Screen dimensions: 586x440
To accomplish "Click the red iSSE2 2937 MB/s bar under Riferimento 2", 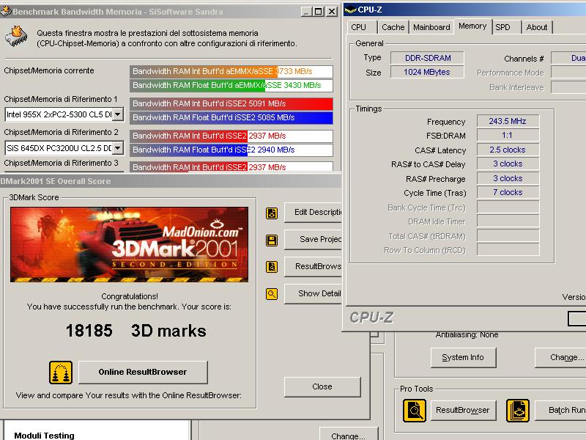I will coord(231,136).
